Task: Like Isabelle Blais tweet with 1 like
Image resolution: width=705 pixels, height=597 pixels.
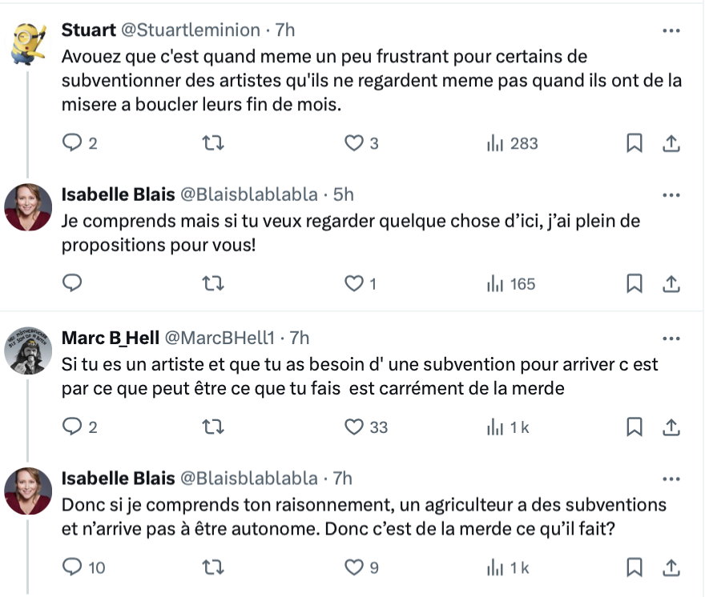Action: [360, 283]
